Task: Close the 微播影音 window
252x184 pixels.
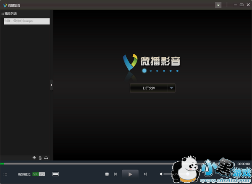Action: coord(248,5)
